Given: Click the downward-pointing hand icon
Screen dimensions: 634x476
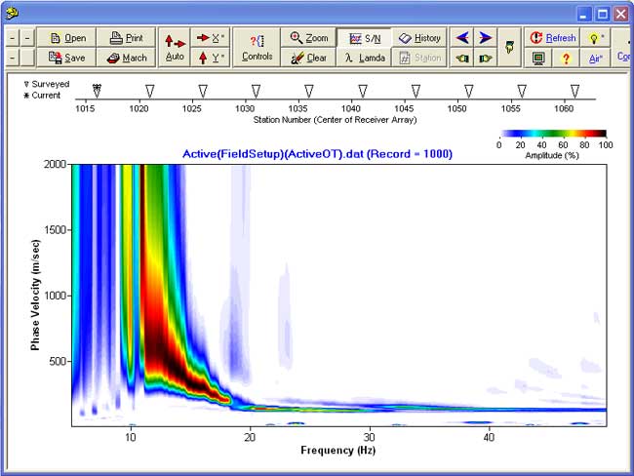Looking at the screenshot, I should click(x=509, y=48).
